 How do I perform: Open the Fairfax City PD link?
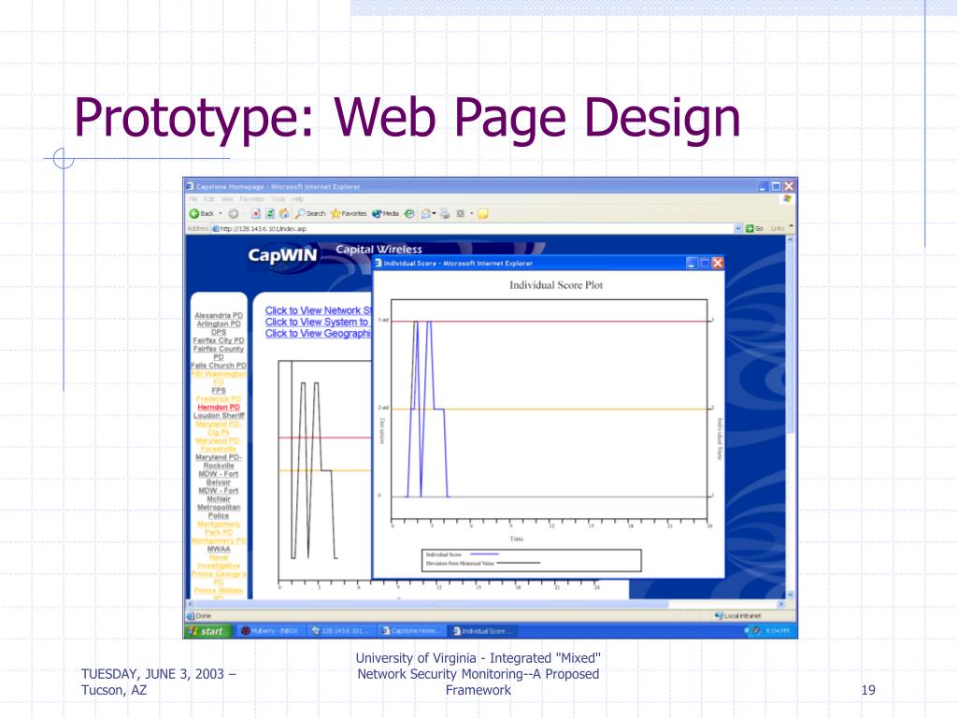pos(219,340)
